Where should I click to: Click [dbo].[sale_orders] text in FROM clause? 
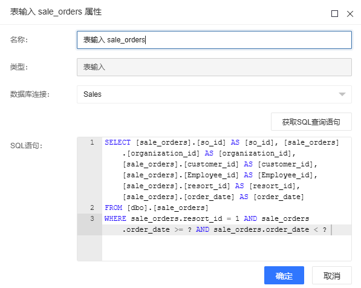point(168,208)
